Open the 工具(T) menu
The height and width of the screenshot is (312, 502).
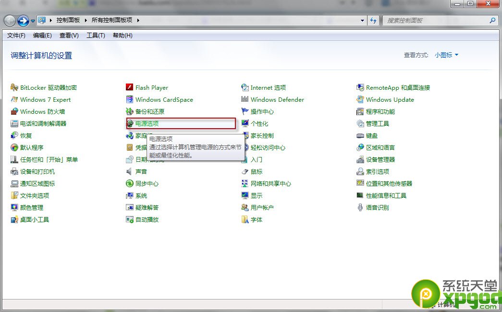96,36
